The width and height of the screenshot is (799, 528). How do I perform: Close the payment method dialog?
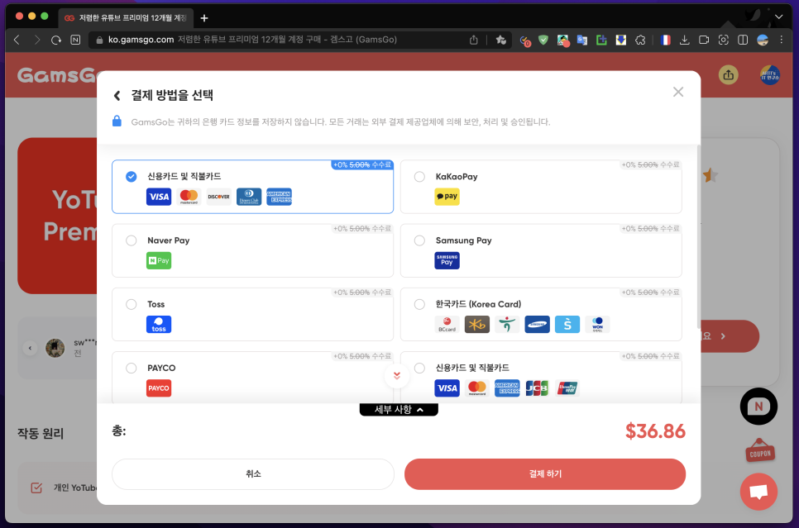tap(677, 93)
